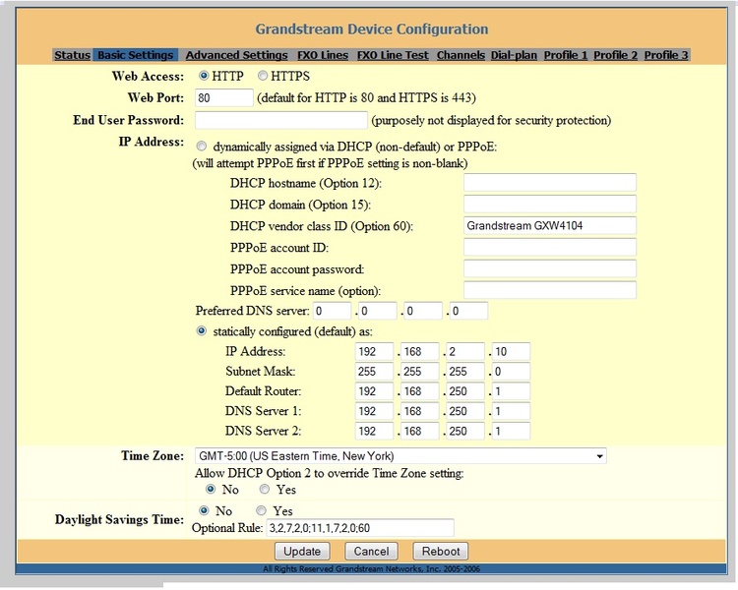Go to Profile 3 tab
The image size is (738, 590).
pos(666,55)
